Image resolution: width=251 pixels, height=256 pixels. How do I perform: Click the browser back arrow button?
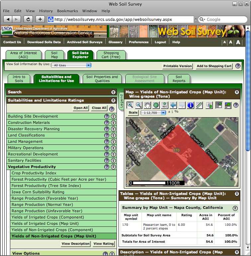pos(8,20)
